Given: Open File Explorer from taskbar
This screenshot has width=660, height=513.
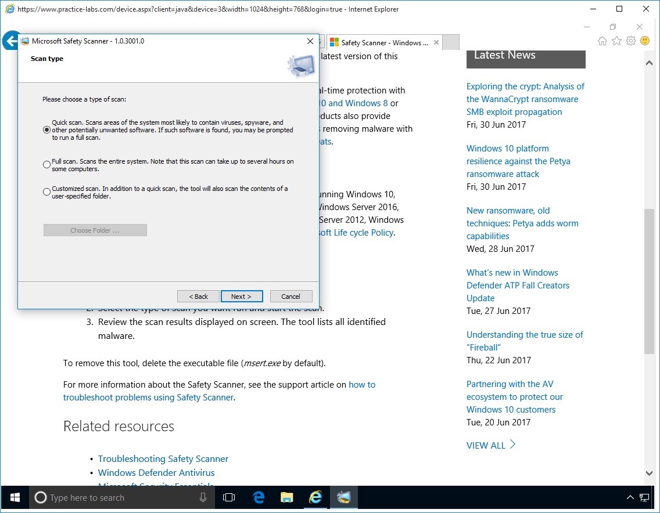Looking at the screenshot, I should coord(286,498).
